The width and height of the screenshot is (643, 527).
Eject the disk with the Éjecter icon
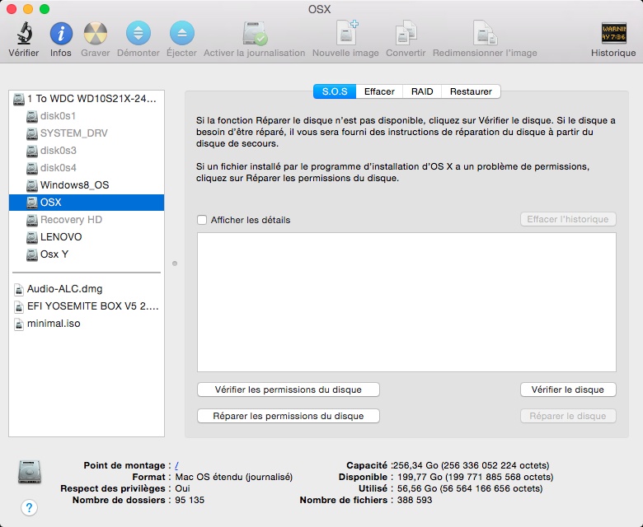(x=181, y=35)
